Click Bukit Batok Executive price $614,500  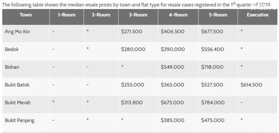251,85
